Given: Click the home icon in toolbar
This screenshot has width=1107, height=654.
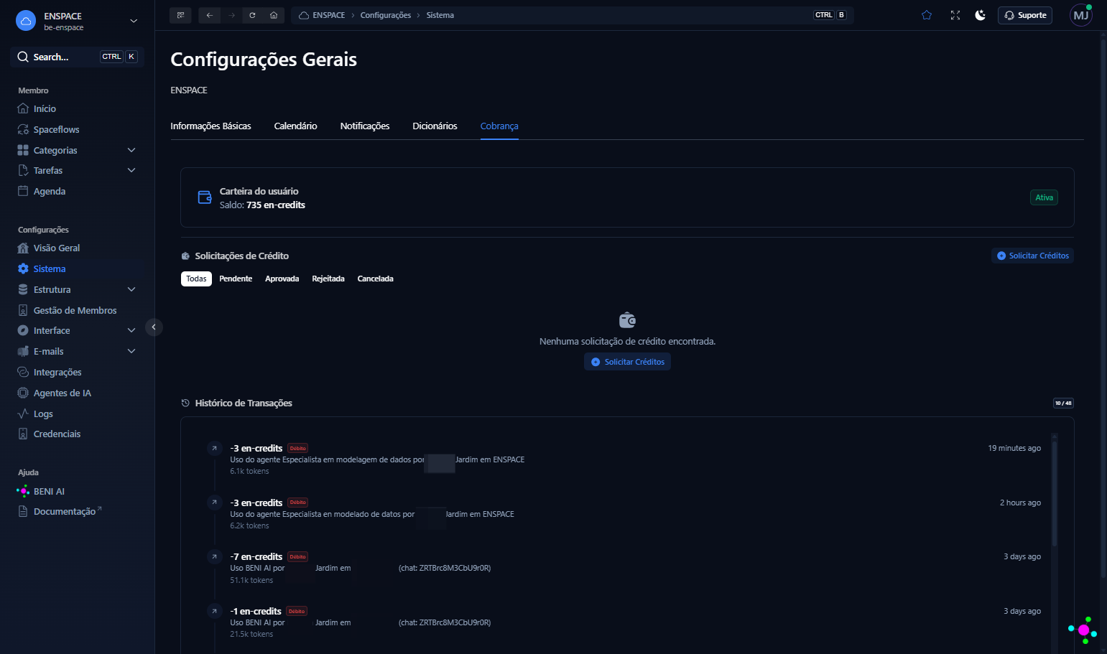Looking at the screenshot, I should 274,15.
